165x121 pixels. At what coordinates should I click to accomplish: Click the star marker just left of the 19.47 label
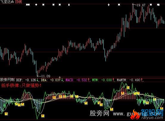point(119,5)
